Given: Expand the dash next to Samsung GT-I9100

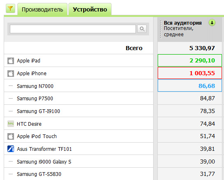Looking at the screenshot, I should click(11, 111).
